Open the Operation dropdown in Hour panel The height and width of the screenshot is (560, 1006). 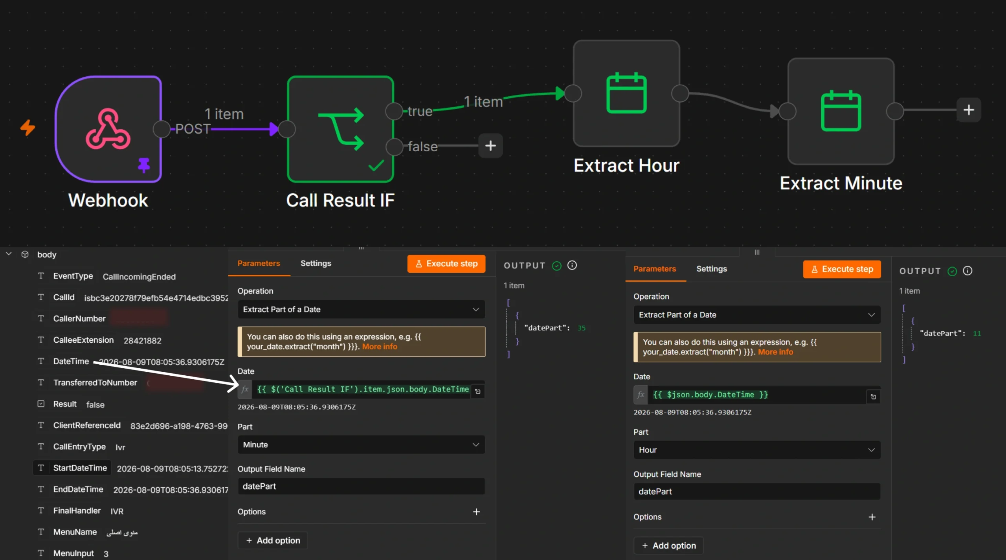click(x=757, y=315)
